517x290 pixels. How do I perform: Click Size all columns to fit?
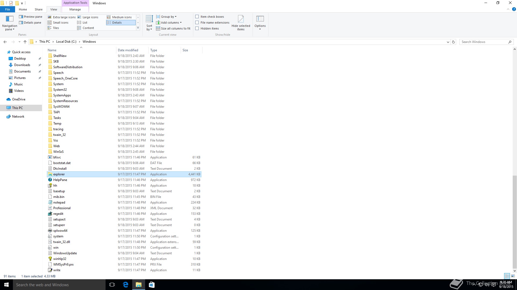pyautogui.click(x=173, y=28)
